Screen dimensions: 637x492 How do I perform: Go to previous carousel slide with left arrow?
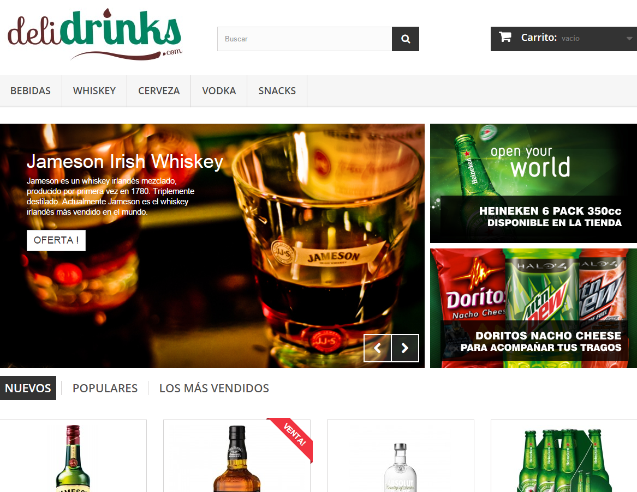pyautogui.click(x=377, y=348)
